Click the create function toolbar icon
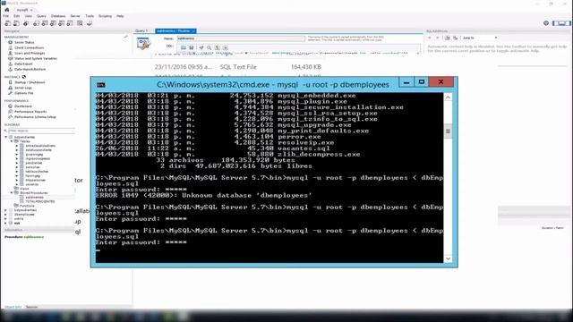Screen dimensions: 573x322 click(70, 23)
